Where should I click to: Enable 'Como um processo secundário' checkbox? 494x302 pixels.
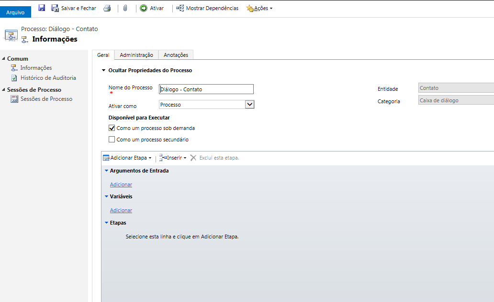tap(112, 140)
